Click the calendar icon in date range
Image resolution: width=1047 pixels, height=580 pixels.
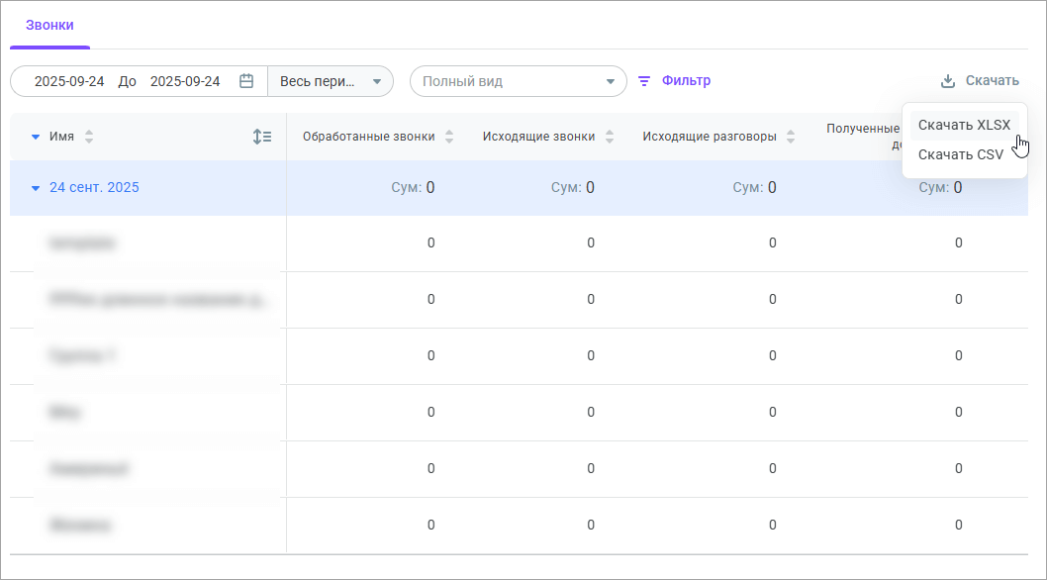coord(246,81)
